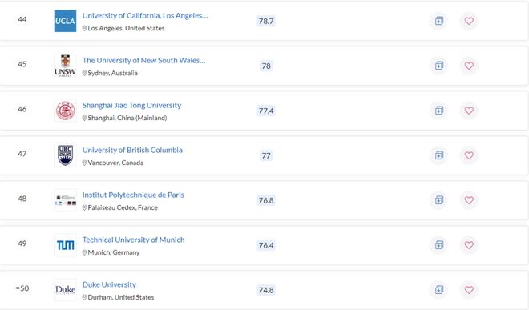
Task: Add Shanghai Jiao Tong University to compare
Action: [439, 111]
